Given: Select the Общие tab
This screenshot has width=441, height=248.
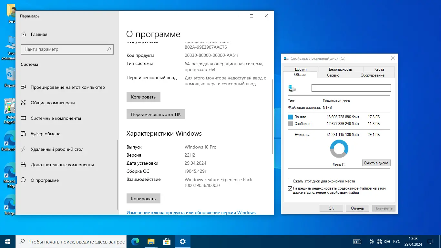Looking at the screenshot, I should click(300, 75).
